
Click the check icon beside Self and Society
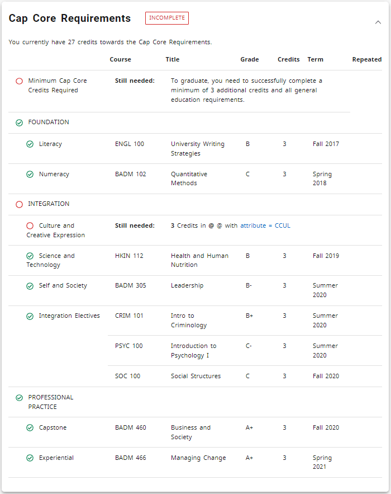(x=30, y=286)
